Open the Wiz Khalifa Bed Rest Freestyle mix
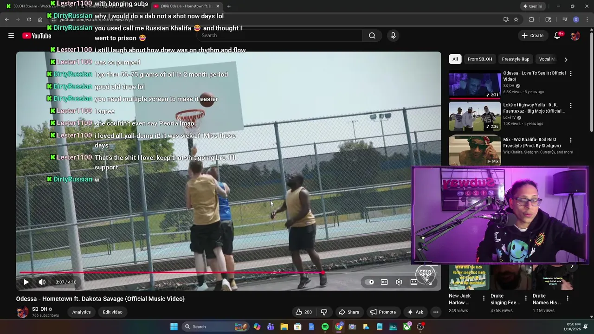This screenshot has height=334, width=594. (x=474, y=150)
